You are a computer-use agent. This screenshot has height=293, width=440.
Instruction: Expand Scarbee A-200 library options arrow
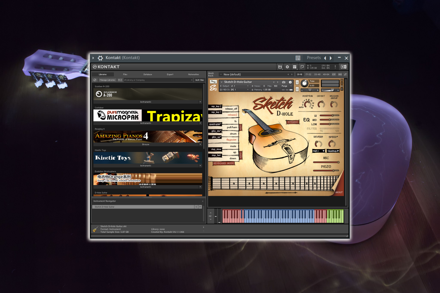pos(200,102)
